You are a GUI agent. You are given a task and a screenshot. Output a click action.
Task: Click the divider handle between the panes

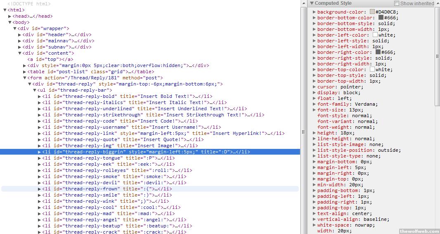coord(304,132)
